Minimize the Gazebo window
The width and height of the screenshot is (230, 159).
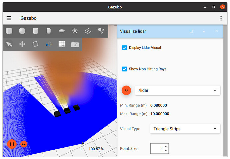pyautogui.click(x=205, y=7)
